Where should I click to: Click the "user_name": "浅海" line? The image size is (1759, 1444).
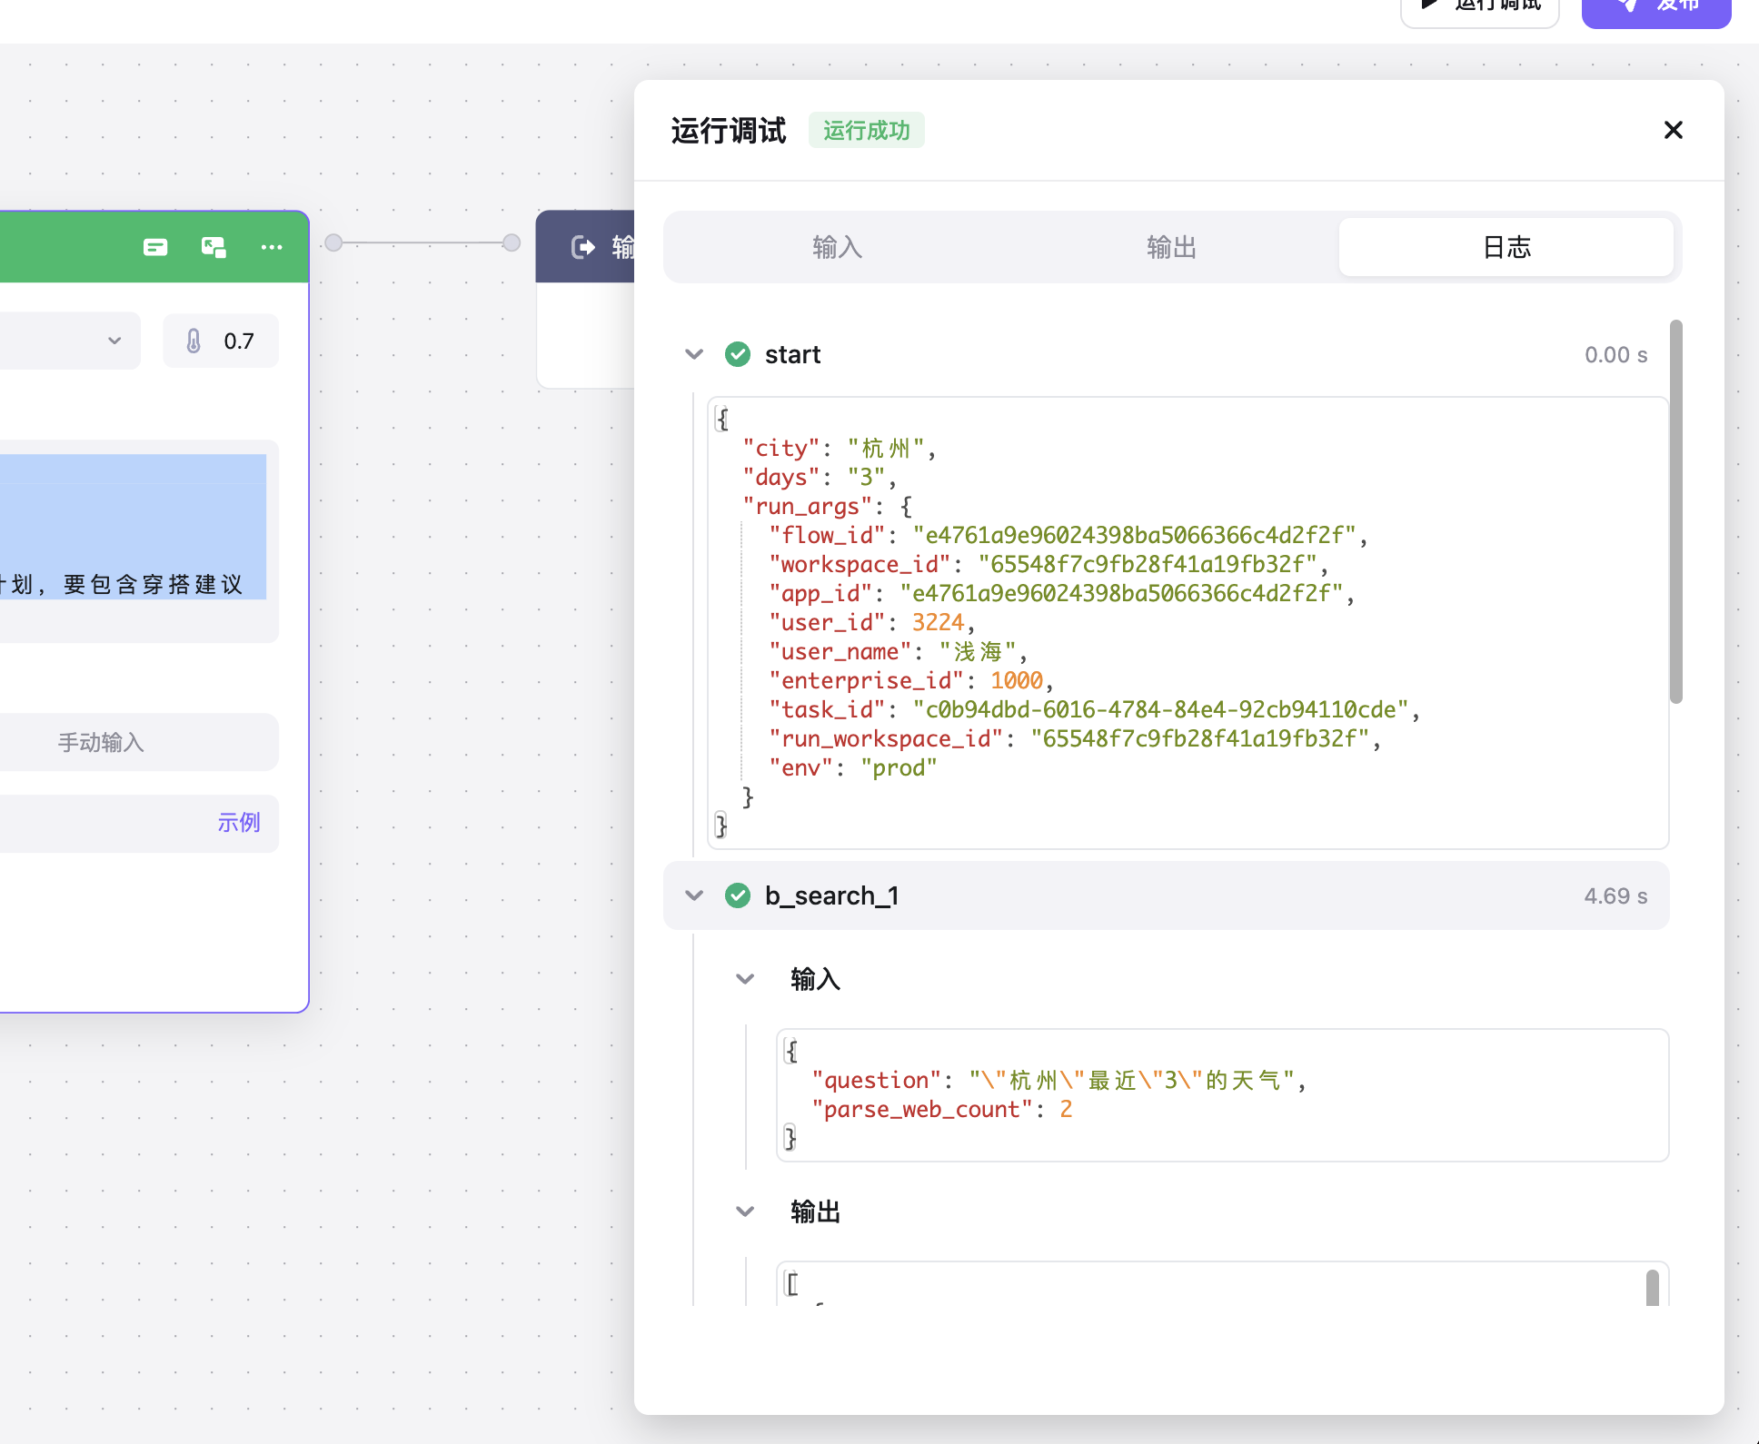pyautogui.click(x=899, y=651)
